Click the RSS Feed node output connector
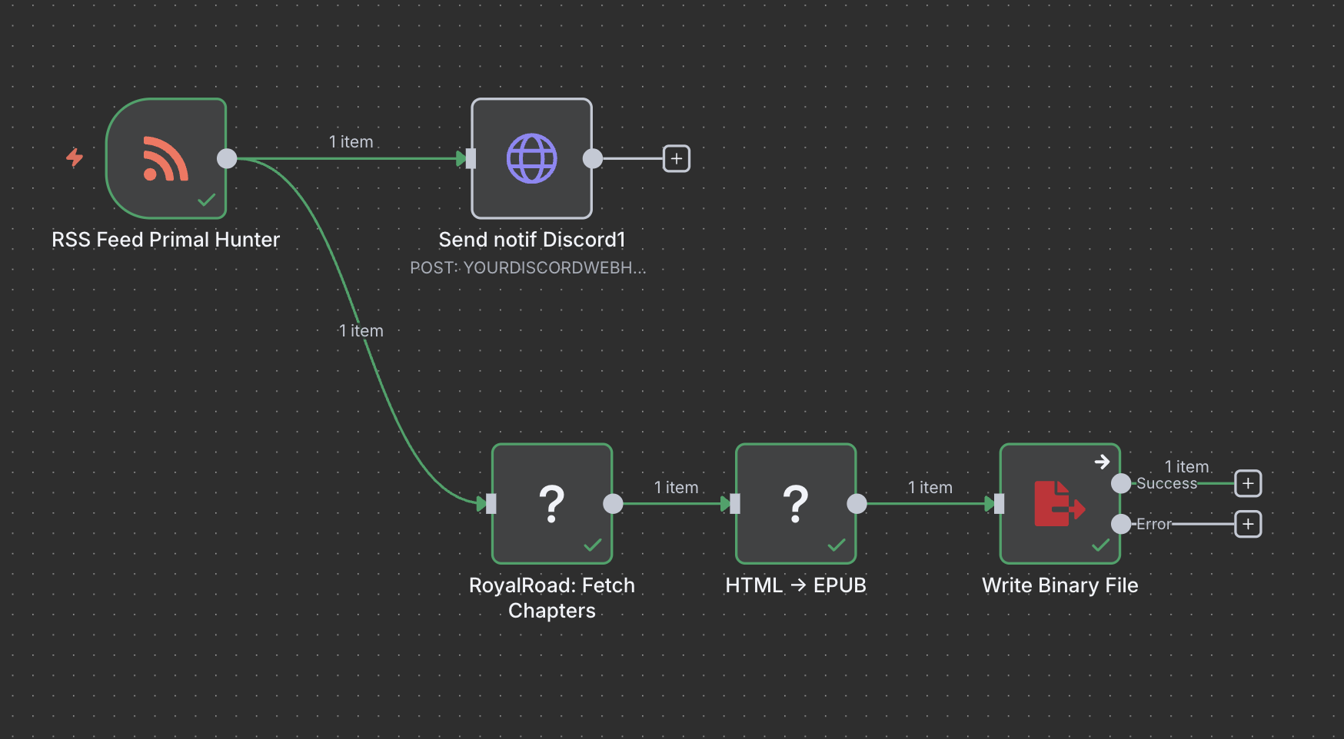 pos(227,158)
